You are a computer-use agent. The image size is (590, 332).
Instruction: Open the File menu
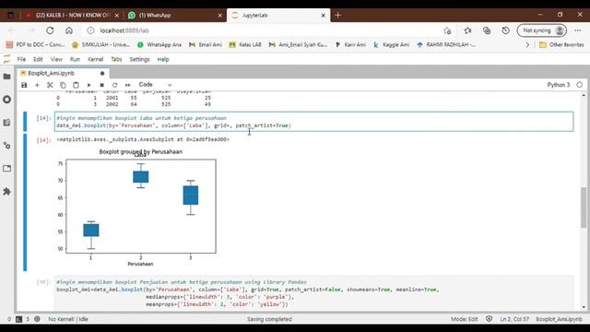pos(21,59)
